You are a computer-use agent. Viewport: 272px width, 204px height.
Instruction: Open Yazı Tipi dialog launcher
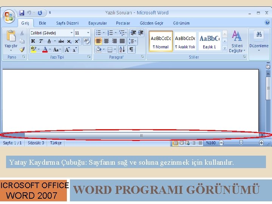[89, 57]
